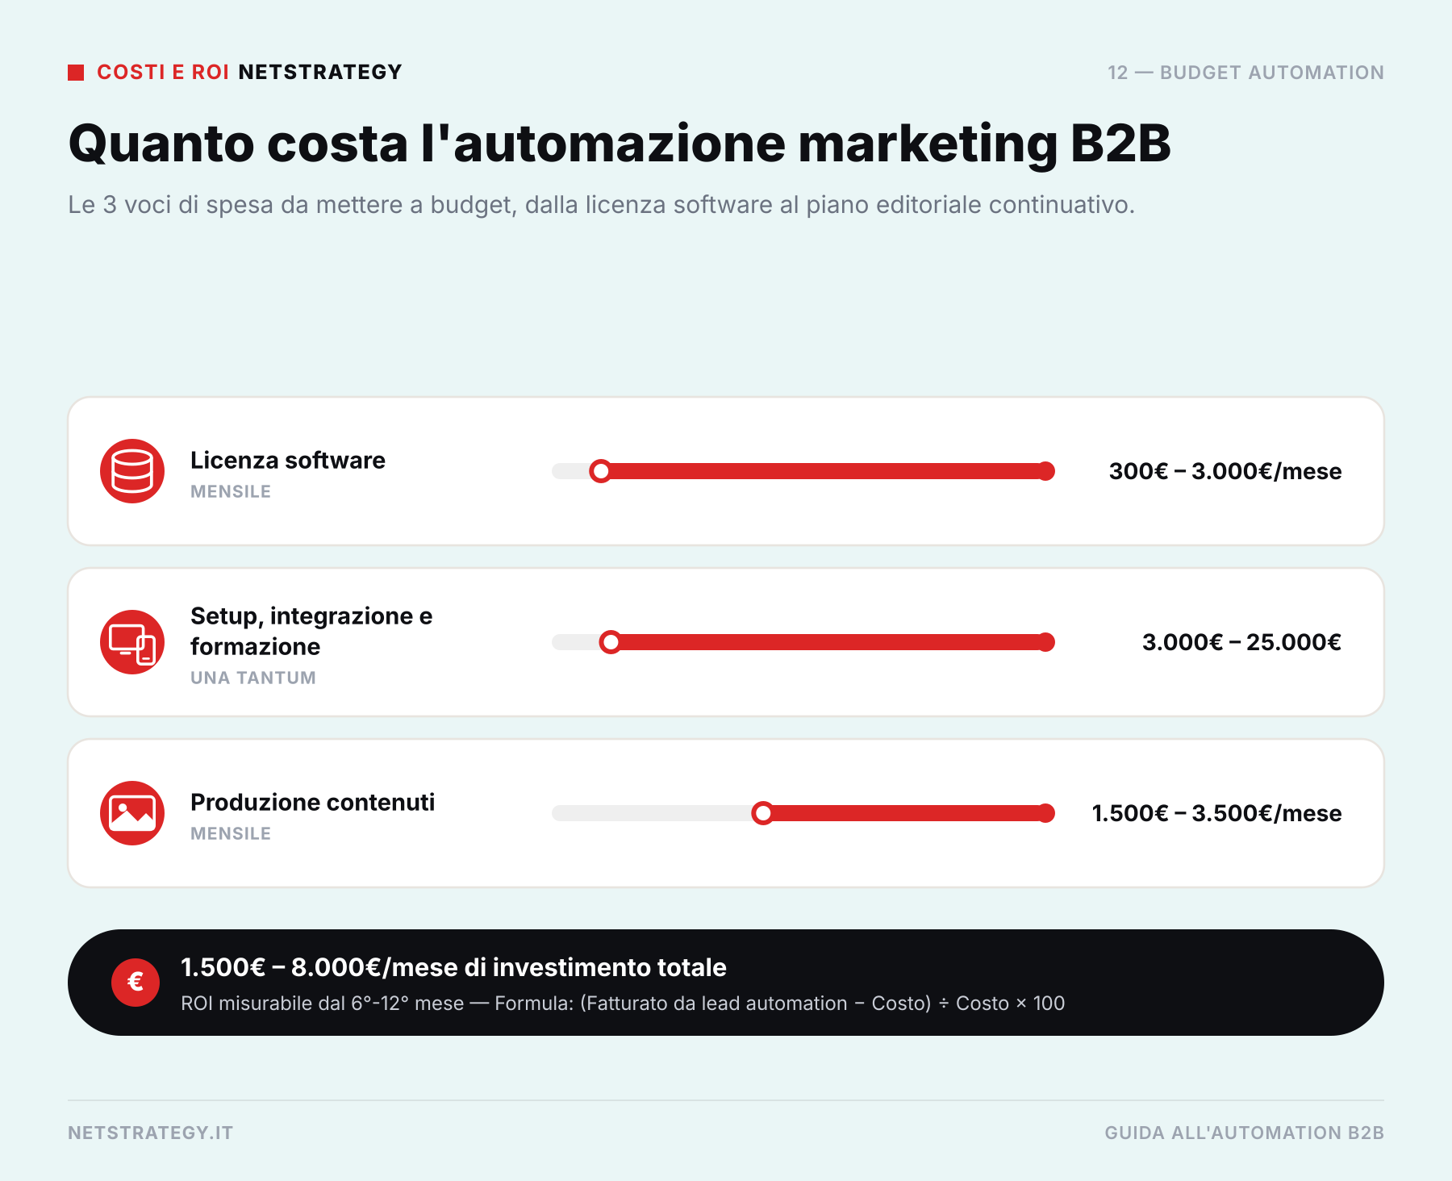
Task: Click the 'Licenza software' title
Action: coord(288,460)
